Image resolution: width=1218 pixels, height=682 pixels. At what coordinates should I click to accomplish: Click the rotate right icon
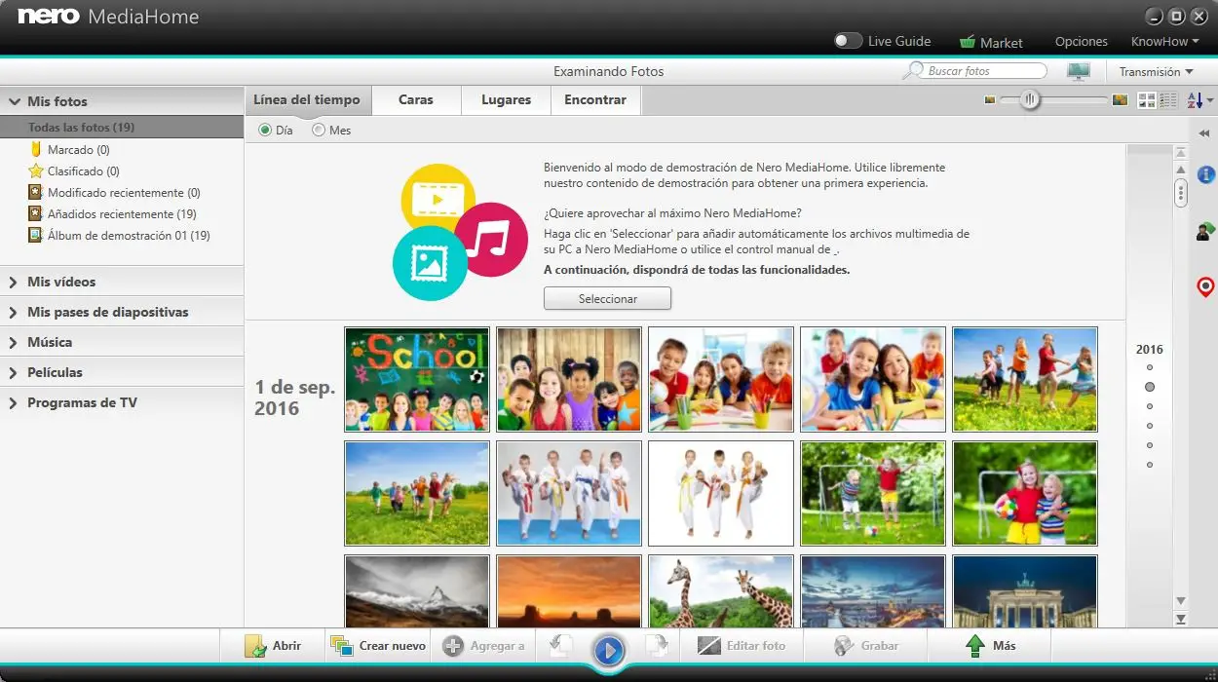click(x=658, y=645)
